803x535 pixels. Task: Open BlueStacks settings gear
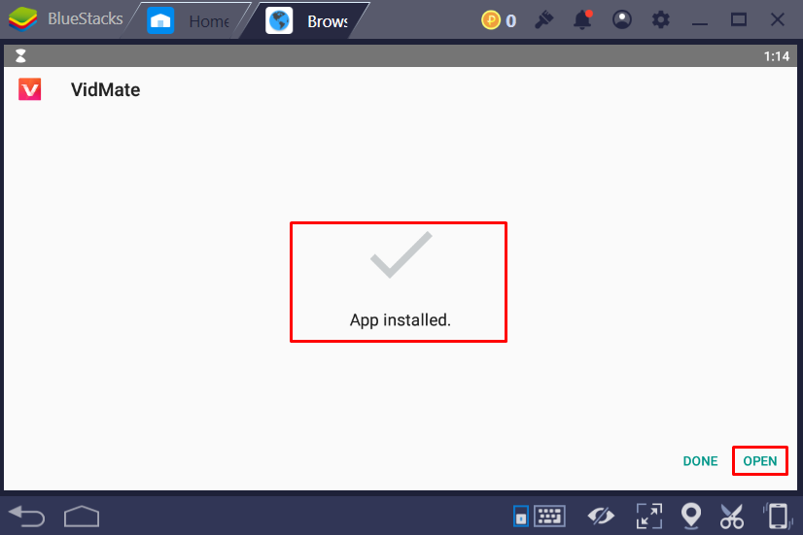tap(661, 20)
